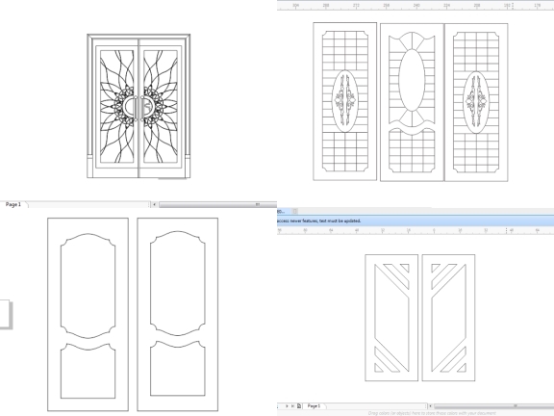Image resolution: width=554 pixels, height=416 pixels.
Task: Click left scroll arrow in the lower-right window
Action: point(430,406)
